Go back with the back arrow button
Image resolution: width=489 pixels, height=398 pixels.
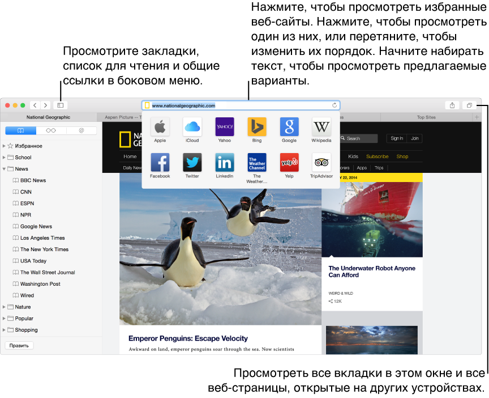tap(35, 105)
